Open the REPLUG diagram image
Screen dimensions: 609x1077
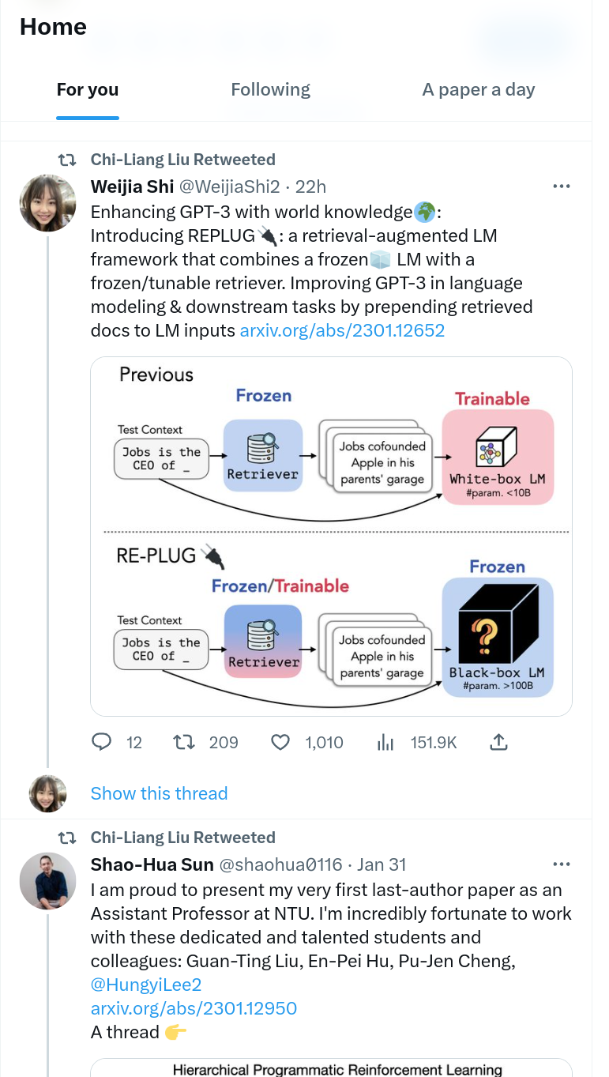coord(331,536)
